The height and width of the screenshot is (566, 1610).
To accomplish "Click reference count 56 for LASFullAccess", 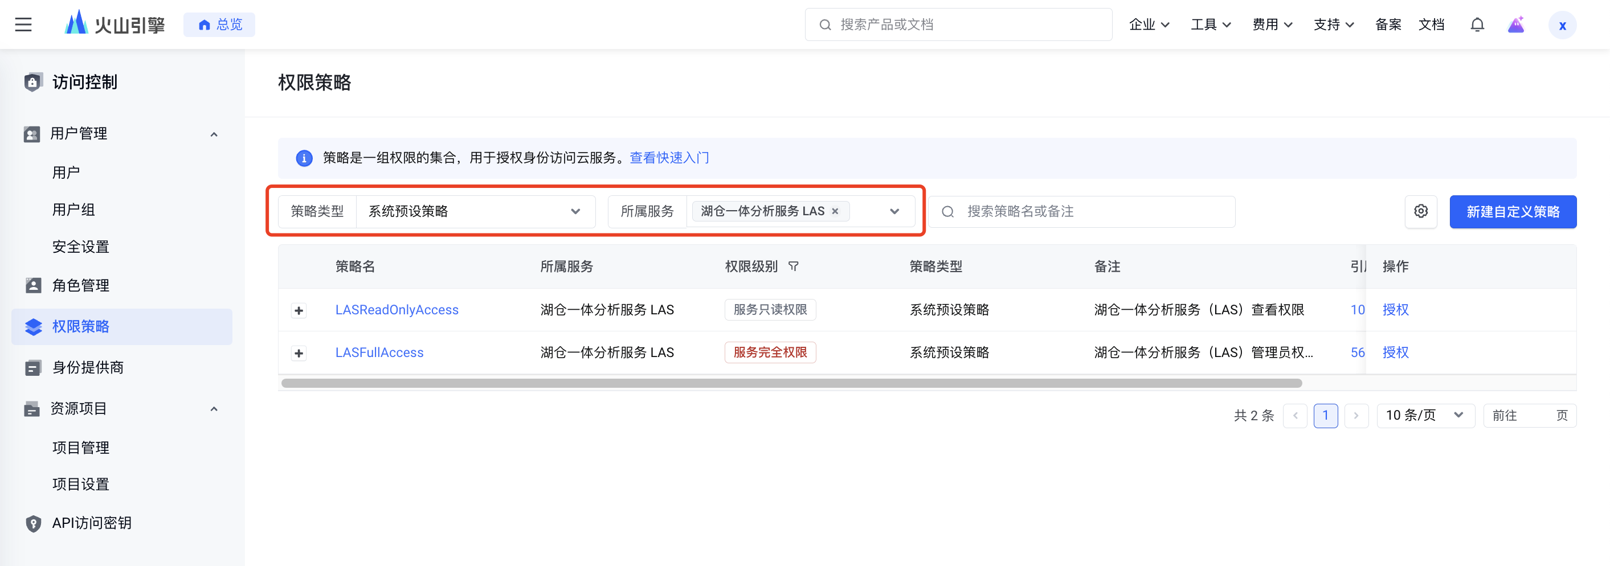I will pyautogui.click(x=1358, y=352).
